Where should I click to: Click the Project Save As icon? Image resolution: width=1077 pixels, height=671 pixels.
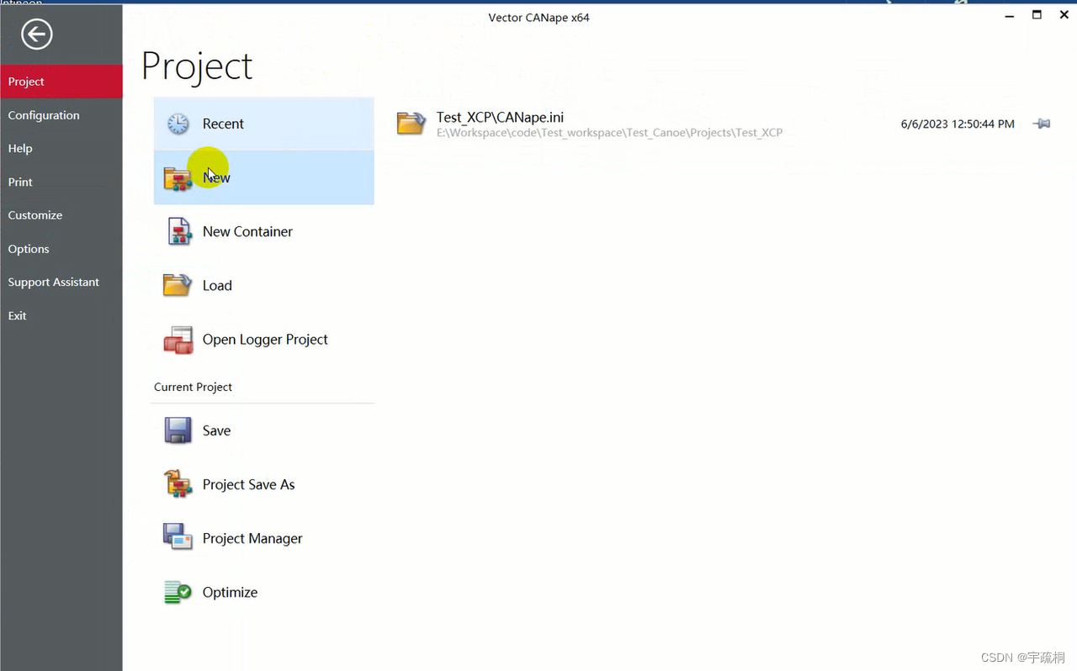pos(178,484)
